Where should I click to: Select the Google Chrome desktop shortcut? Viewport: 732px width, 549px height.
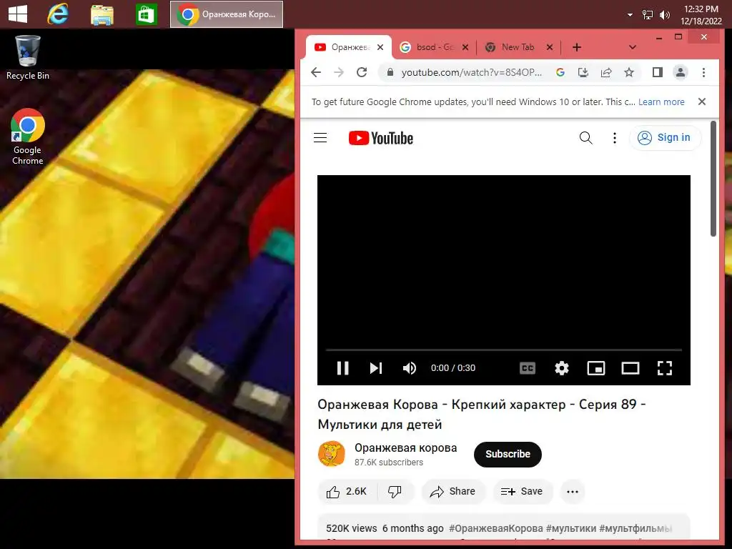coord(28,137)
